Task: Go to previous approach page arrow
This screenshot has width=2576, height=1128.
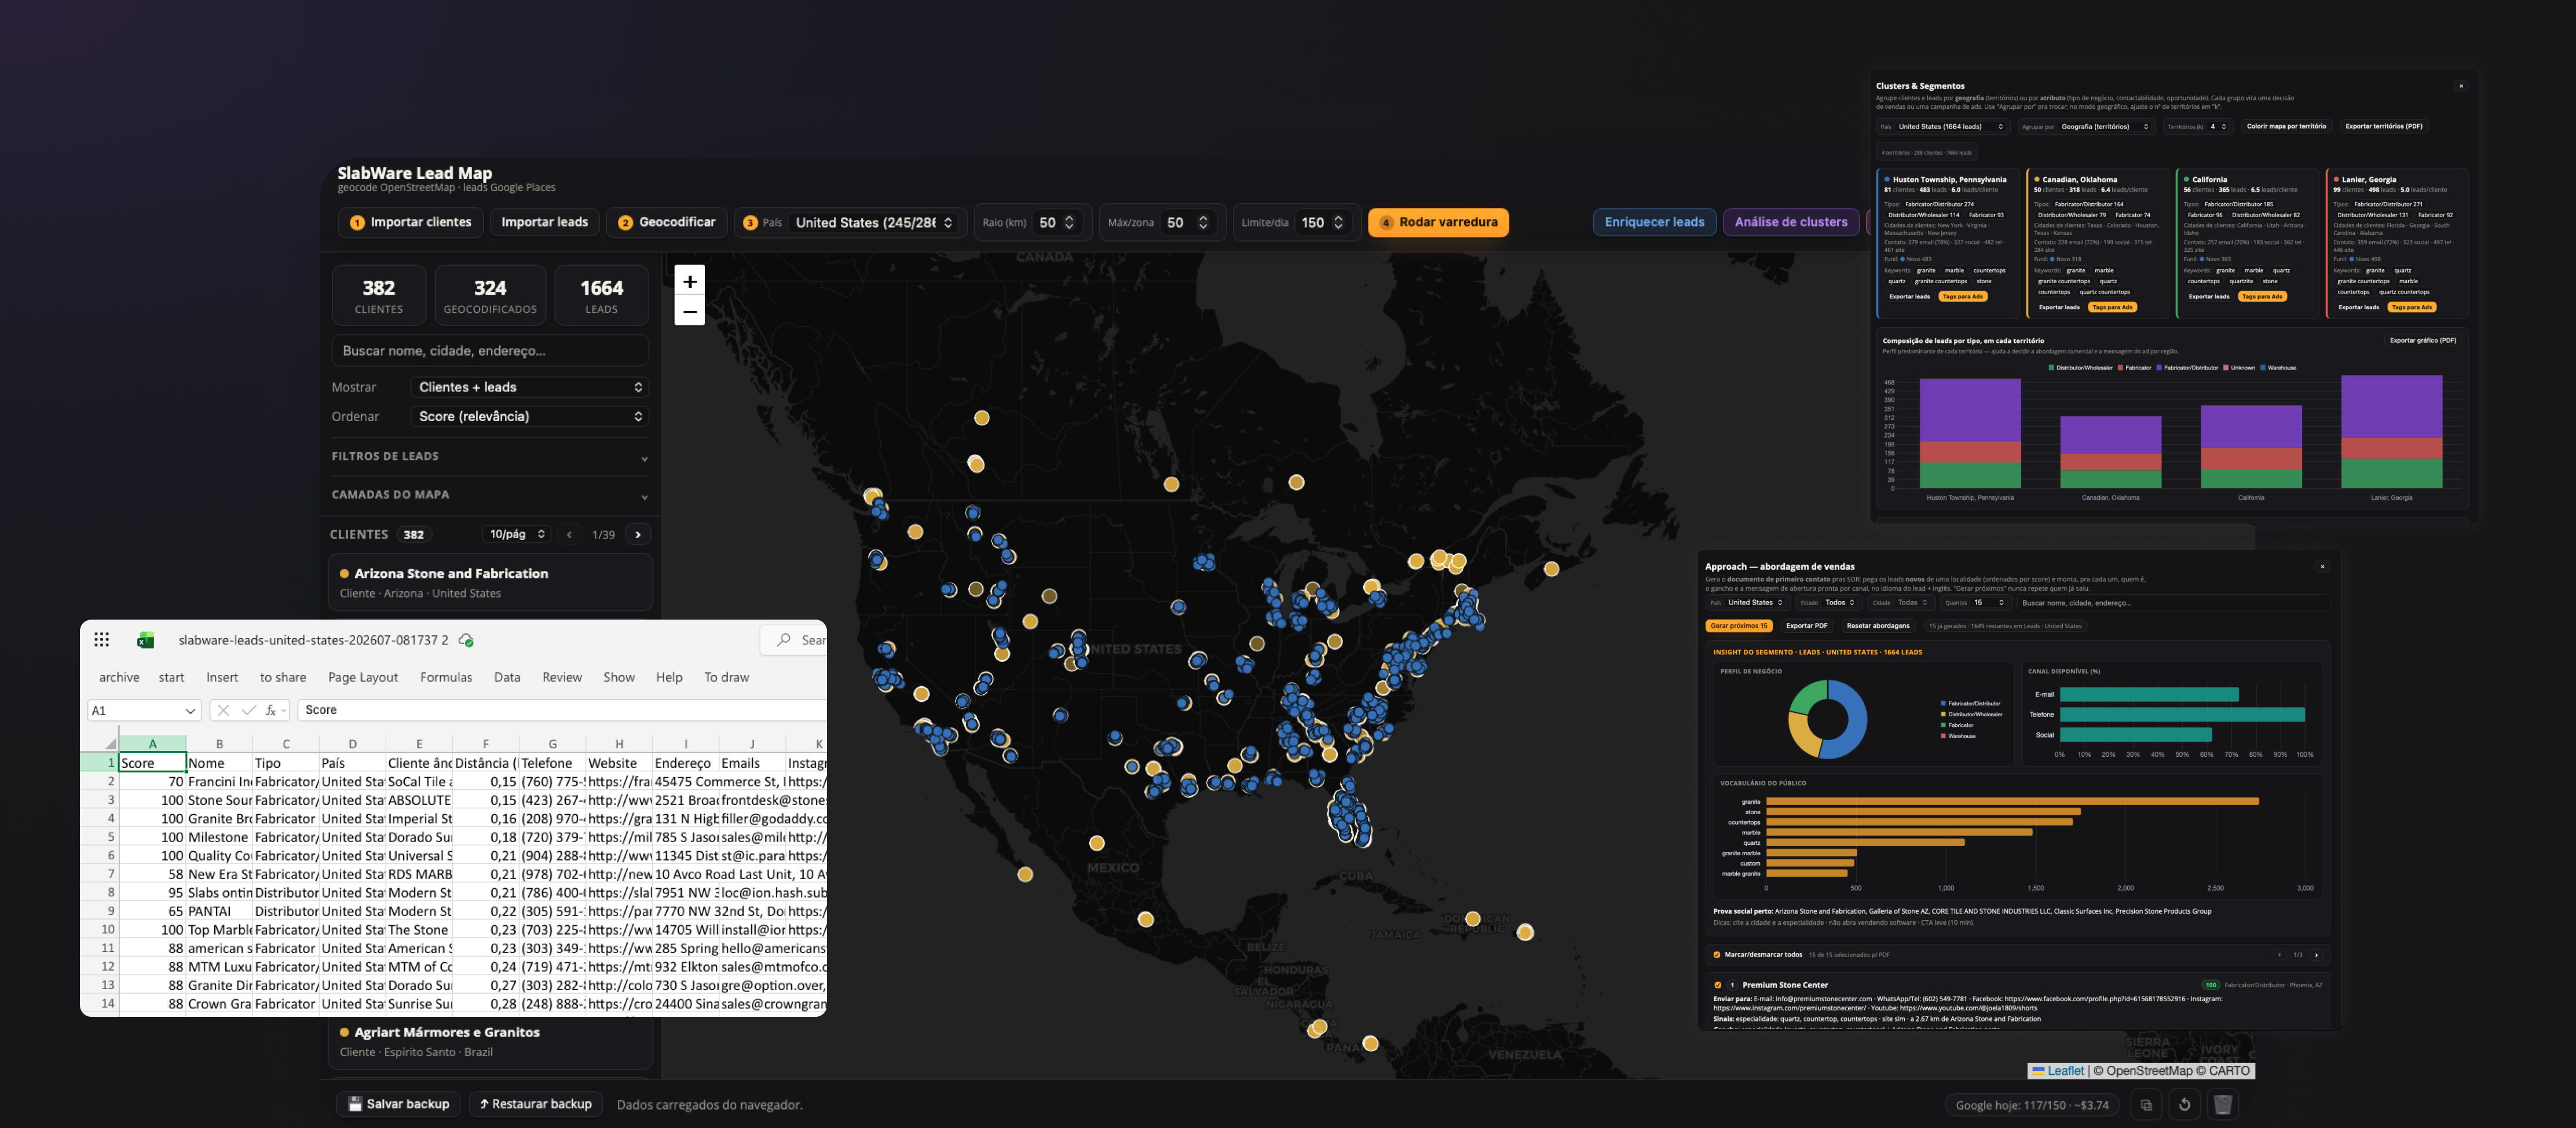Action: pyautogui.click(x=2280, y=955)
